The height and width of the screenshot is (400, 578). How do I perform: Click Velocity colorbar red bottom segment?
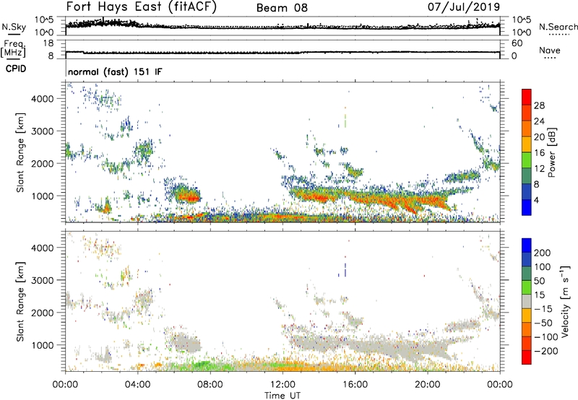[x=527, y=357]
